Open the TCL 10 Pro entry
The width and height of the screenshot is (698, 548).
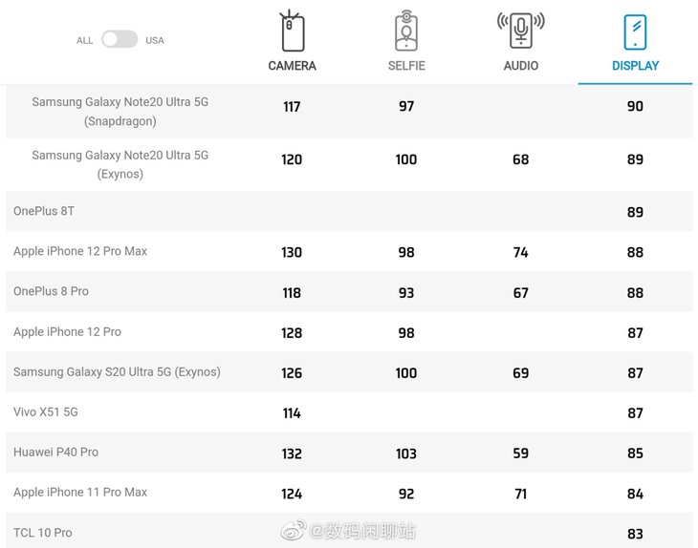pyautogui.click(x=43, y=533)
